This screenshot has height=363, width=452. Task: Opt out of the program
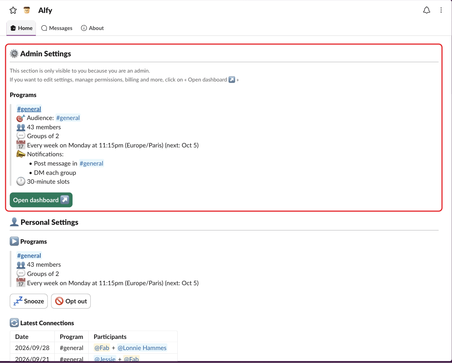[71, 301]
